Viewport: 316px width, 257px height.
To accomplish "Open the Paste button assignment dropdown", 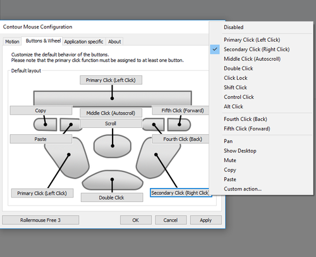I will 41,139.
